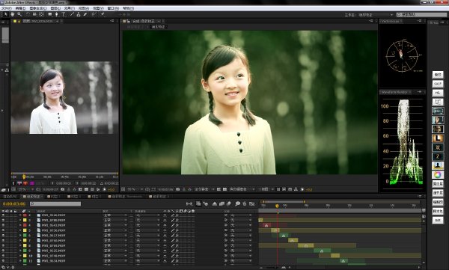Hide layer 8 with its eye toggle

pos(3,245)
